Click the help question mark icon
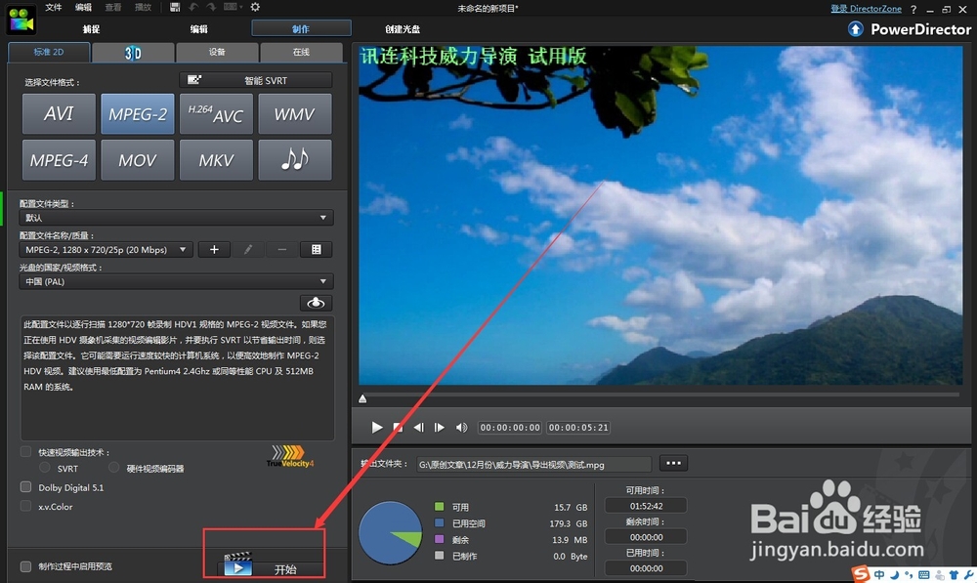 tap(913, 10)
